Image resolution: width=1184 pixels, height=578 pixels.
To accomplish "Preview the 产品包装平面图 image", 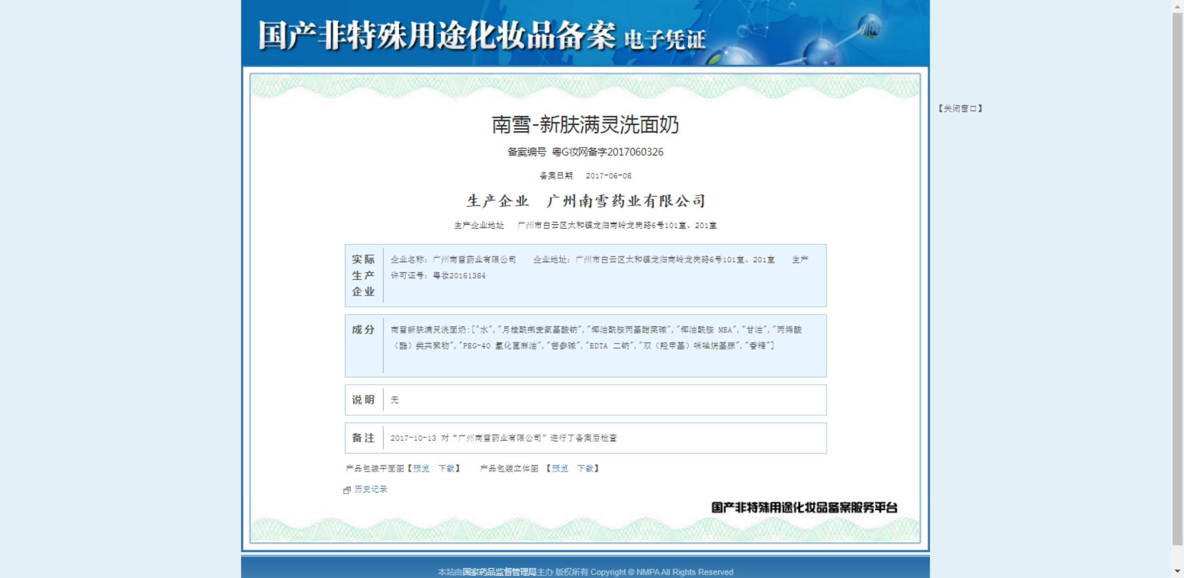I will point(421,468).
